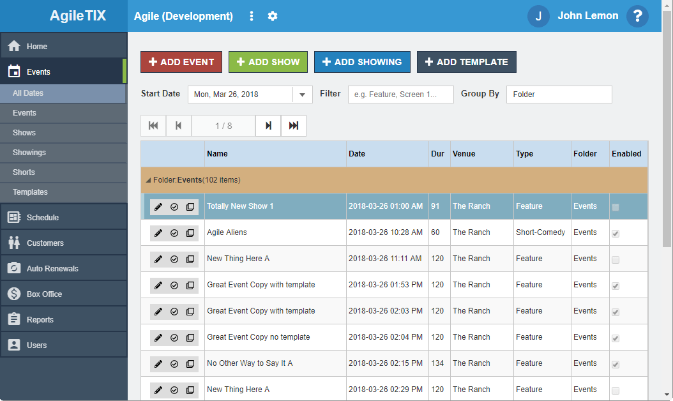Open the three-dot menu in the header
The height and width of the screenshot is (401, 673).
tap(252, 16)
